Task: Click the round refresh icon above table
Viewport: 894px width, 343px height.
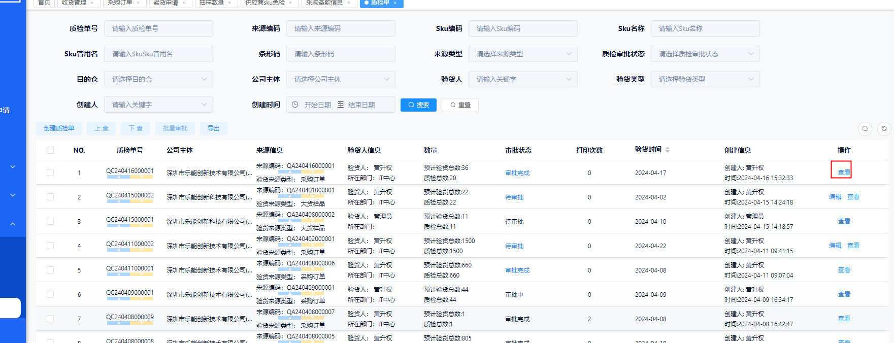Action: tap(884, 129)
